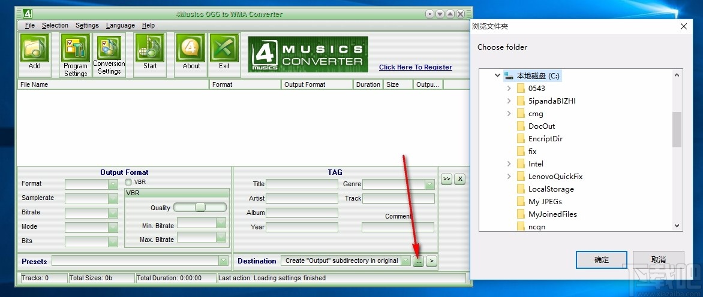703x297 pixels.
Task: Click the round dot title bar button
Action: [x=430, y=14]
